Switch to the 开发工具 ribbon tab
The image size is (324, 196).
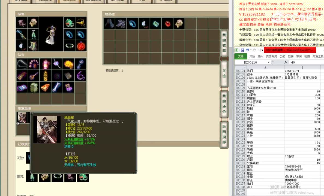tap(318, 56)
